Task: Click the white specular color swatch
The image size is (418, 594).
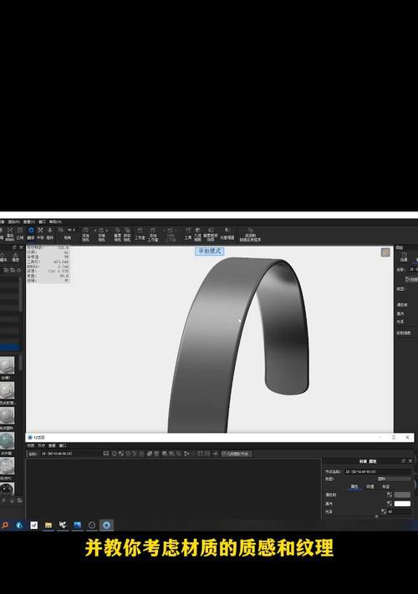Action: 402,504
